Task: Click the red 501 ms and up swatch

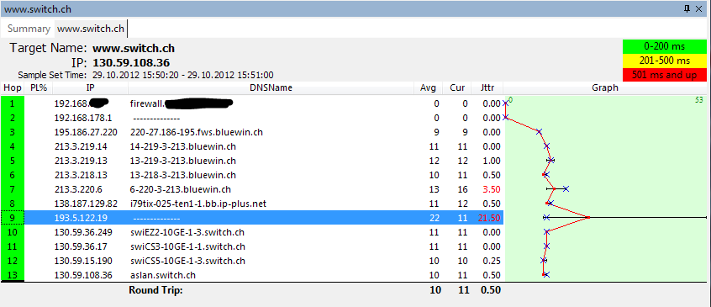Action: 664,75
